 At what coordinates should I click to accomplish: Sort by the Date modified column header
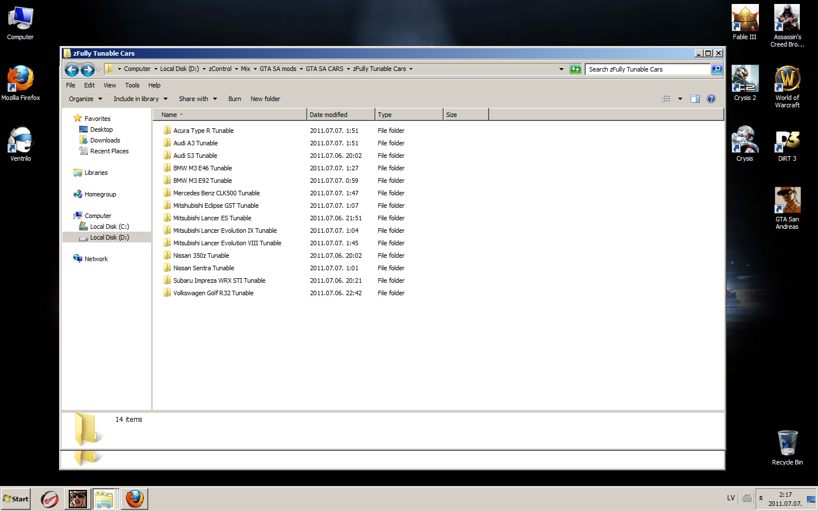pyautogui.click(x=341, y=115)
